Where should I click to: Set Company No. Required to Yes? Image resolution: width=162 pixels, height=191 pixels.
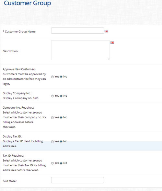[52, 117]
